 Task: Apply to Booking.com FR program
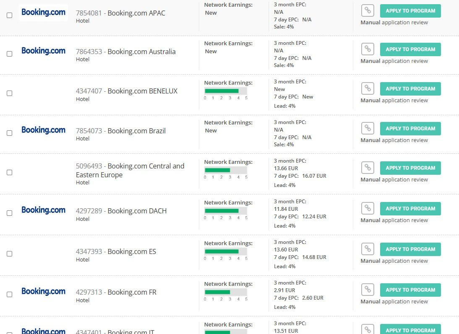410,290
